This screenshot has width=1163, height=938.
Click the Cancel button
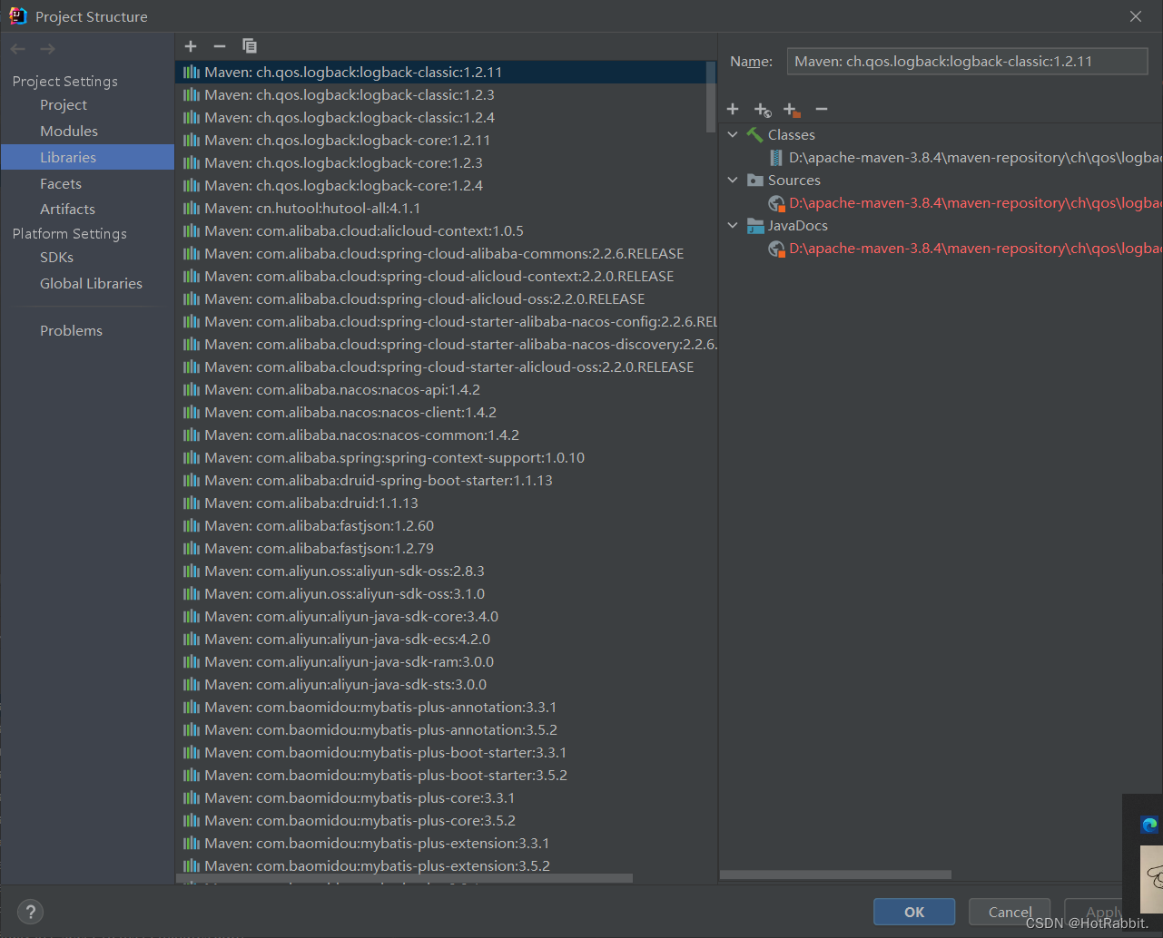click(x=1009, y=911)
